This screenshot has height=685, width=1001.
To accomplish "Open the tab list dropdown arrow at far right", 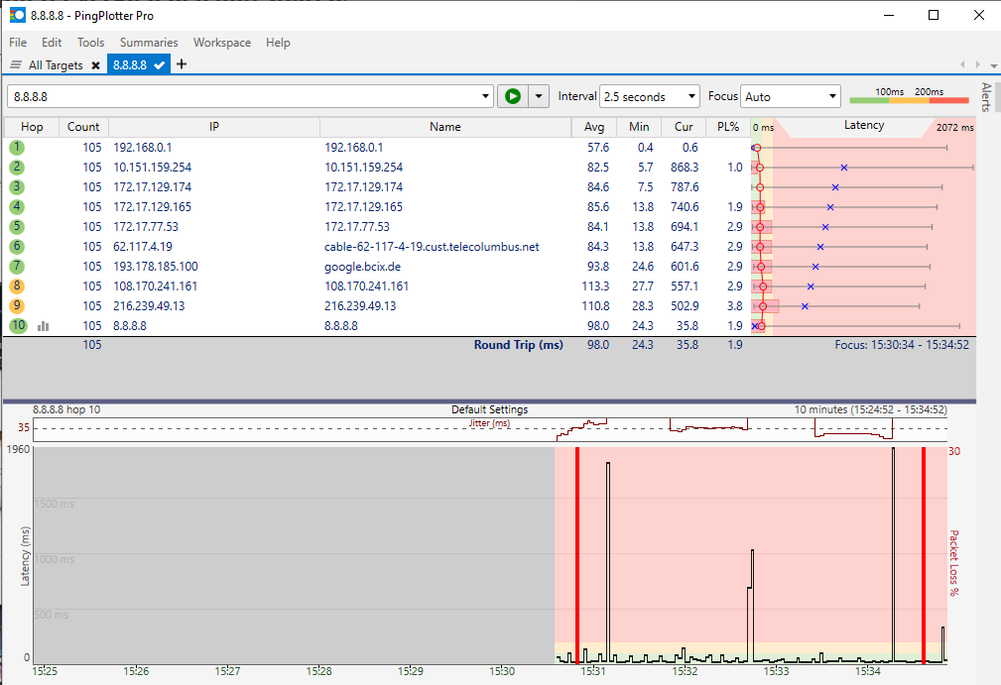I will coord(993,65).
